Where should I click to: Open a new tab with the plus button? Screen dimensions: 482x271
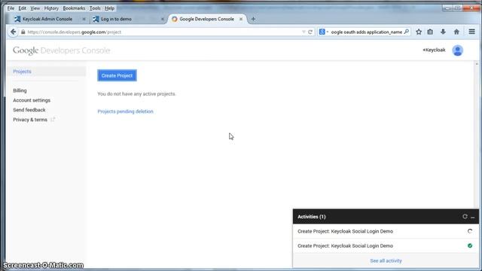tap(253, 19)
